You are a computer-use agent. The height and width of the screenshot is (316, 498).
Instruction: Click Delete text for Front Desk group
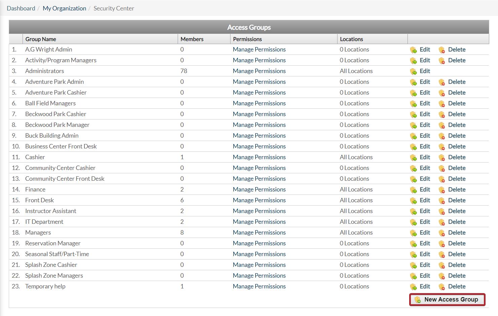click(457, 200)
